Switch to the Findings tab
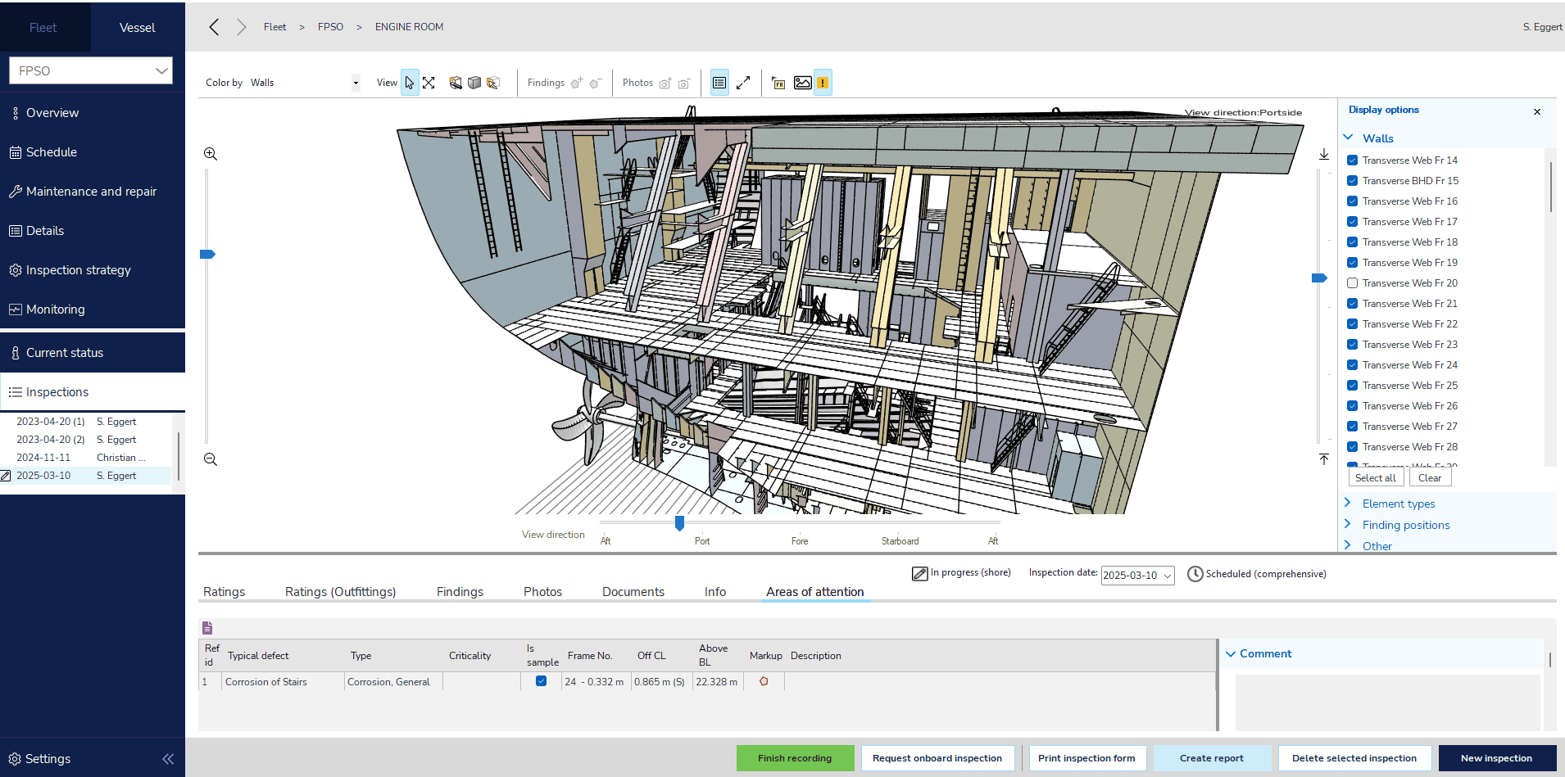1565x777 pixels. click(460, 592)
